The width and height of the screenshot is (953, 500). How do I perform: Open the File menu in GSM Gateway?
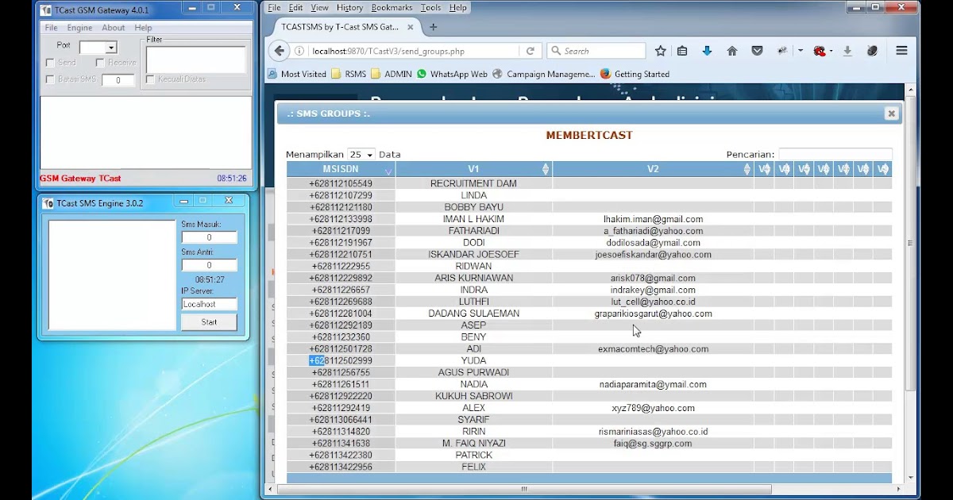(x=52, y=28)
